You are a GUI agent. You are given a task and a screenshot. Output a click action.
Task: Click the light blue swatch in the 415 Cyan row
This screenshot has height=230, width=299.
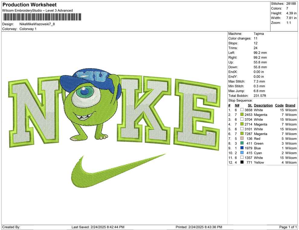pyautogui.click(x=242, y=153)
